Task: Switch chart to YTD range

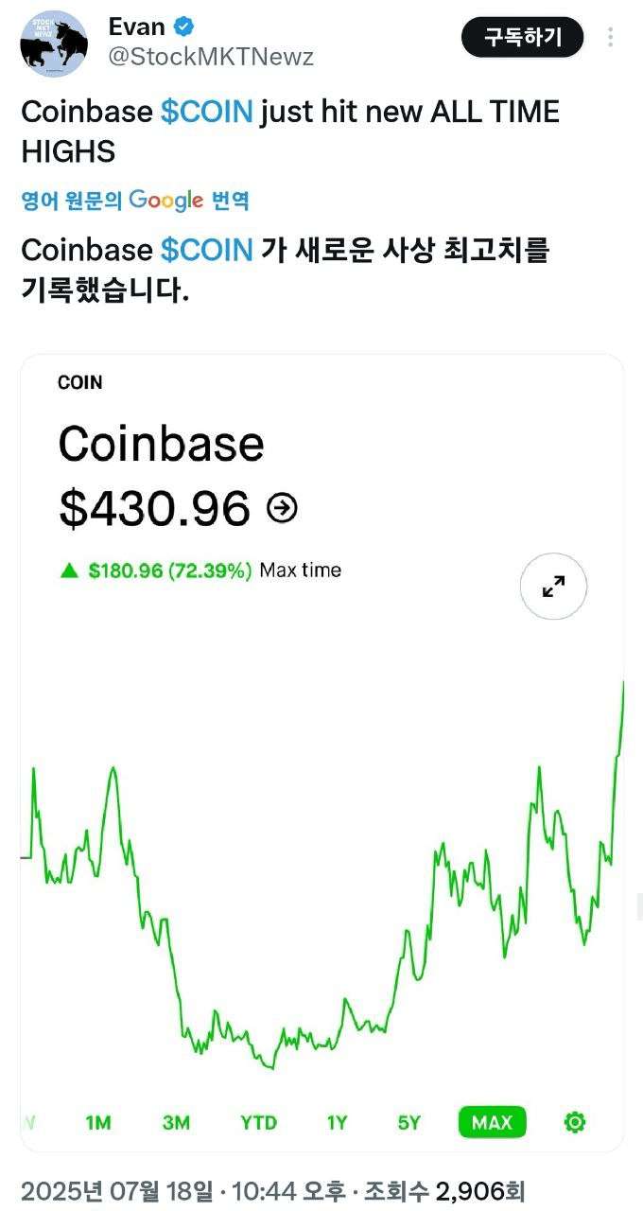Action: coord(258,1122)
